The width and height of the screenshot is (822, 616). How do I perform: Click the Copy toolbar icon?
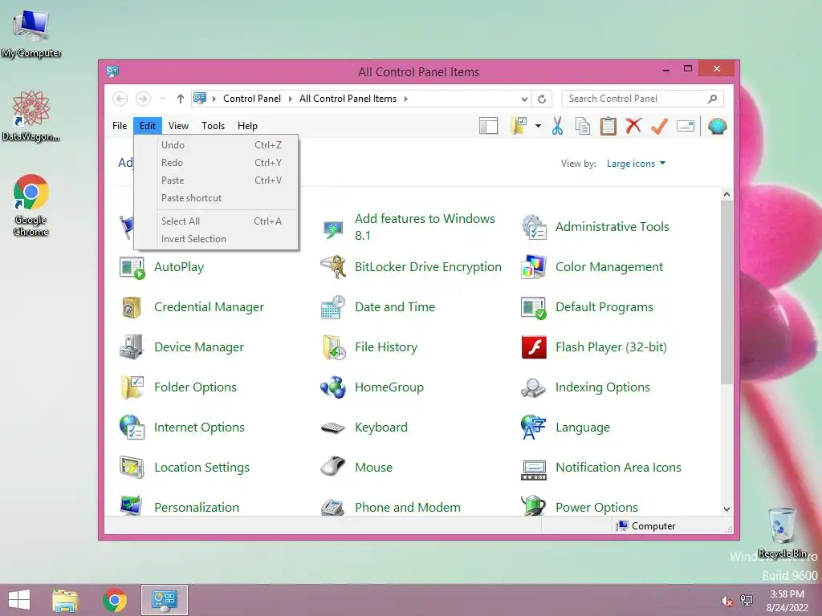(x=583, y=126)
